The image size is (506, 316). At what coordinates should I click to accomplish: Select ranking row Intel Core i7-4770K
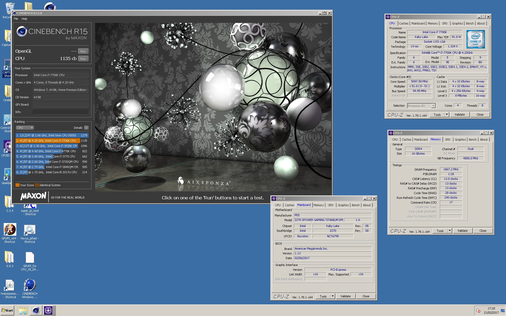(52, 151)
